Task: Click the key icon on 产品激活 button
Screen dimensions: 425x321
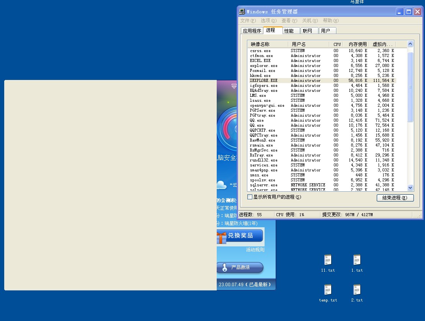Action: 224,267
